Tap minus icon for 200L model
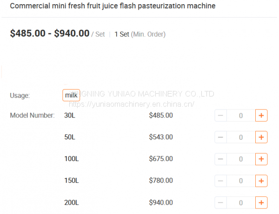 [220, 203]
